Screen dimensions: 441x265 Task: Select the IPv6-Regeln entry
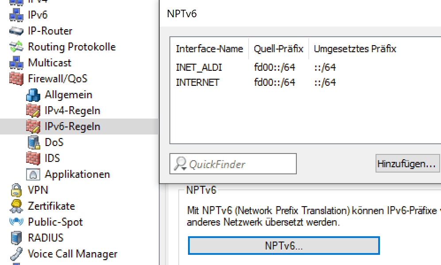(72, 126)
